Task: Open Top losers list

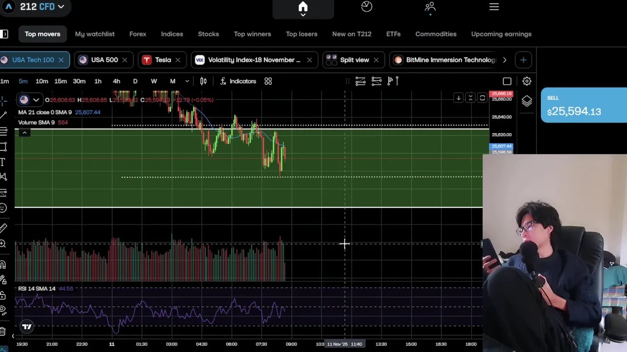Action: (302, 34)
